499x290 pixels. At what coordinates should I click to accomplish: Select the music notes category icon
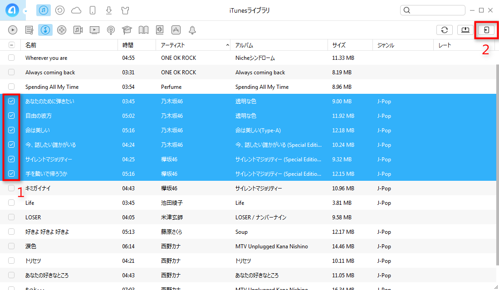(45, 30)
